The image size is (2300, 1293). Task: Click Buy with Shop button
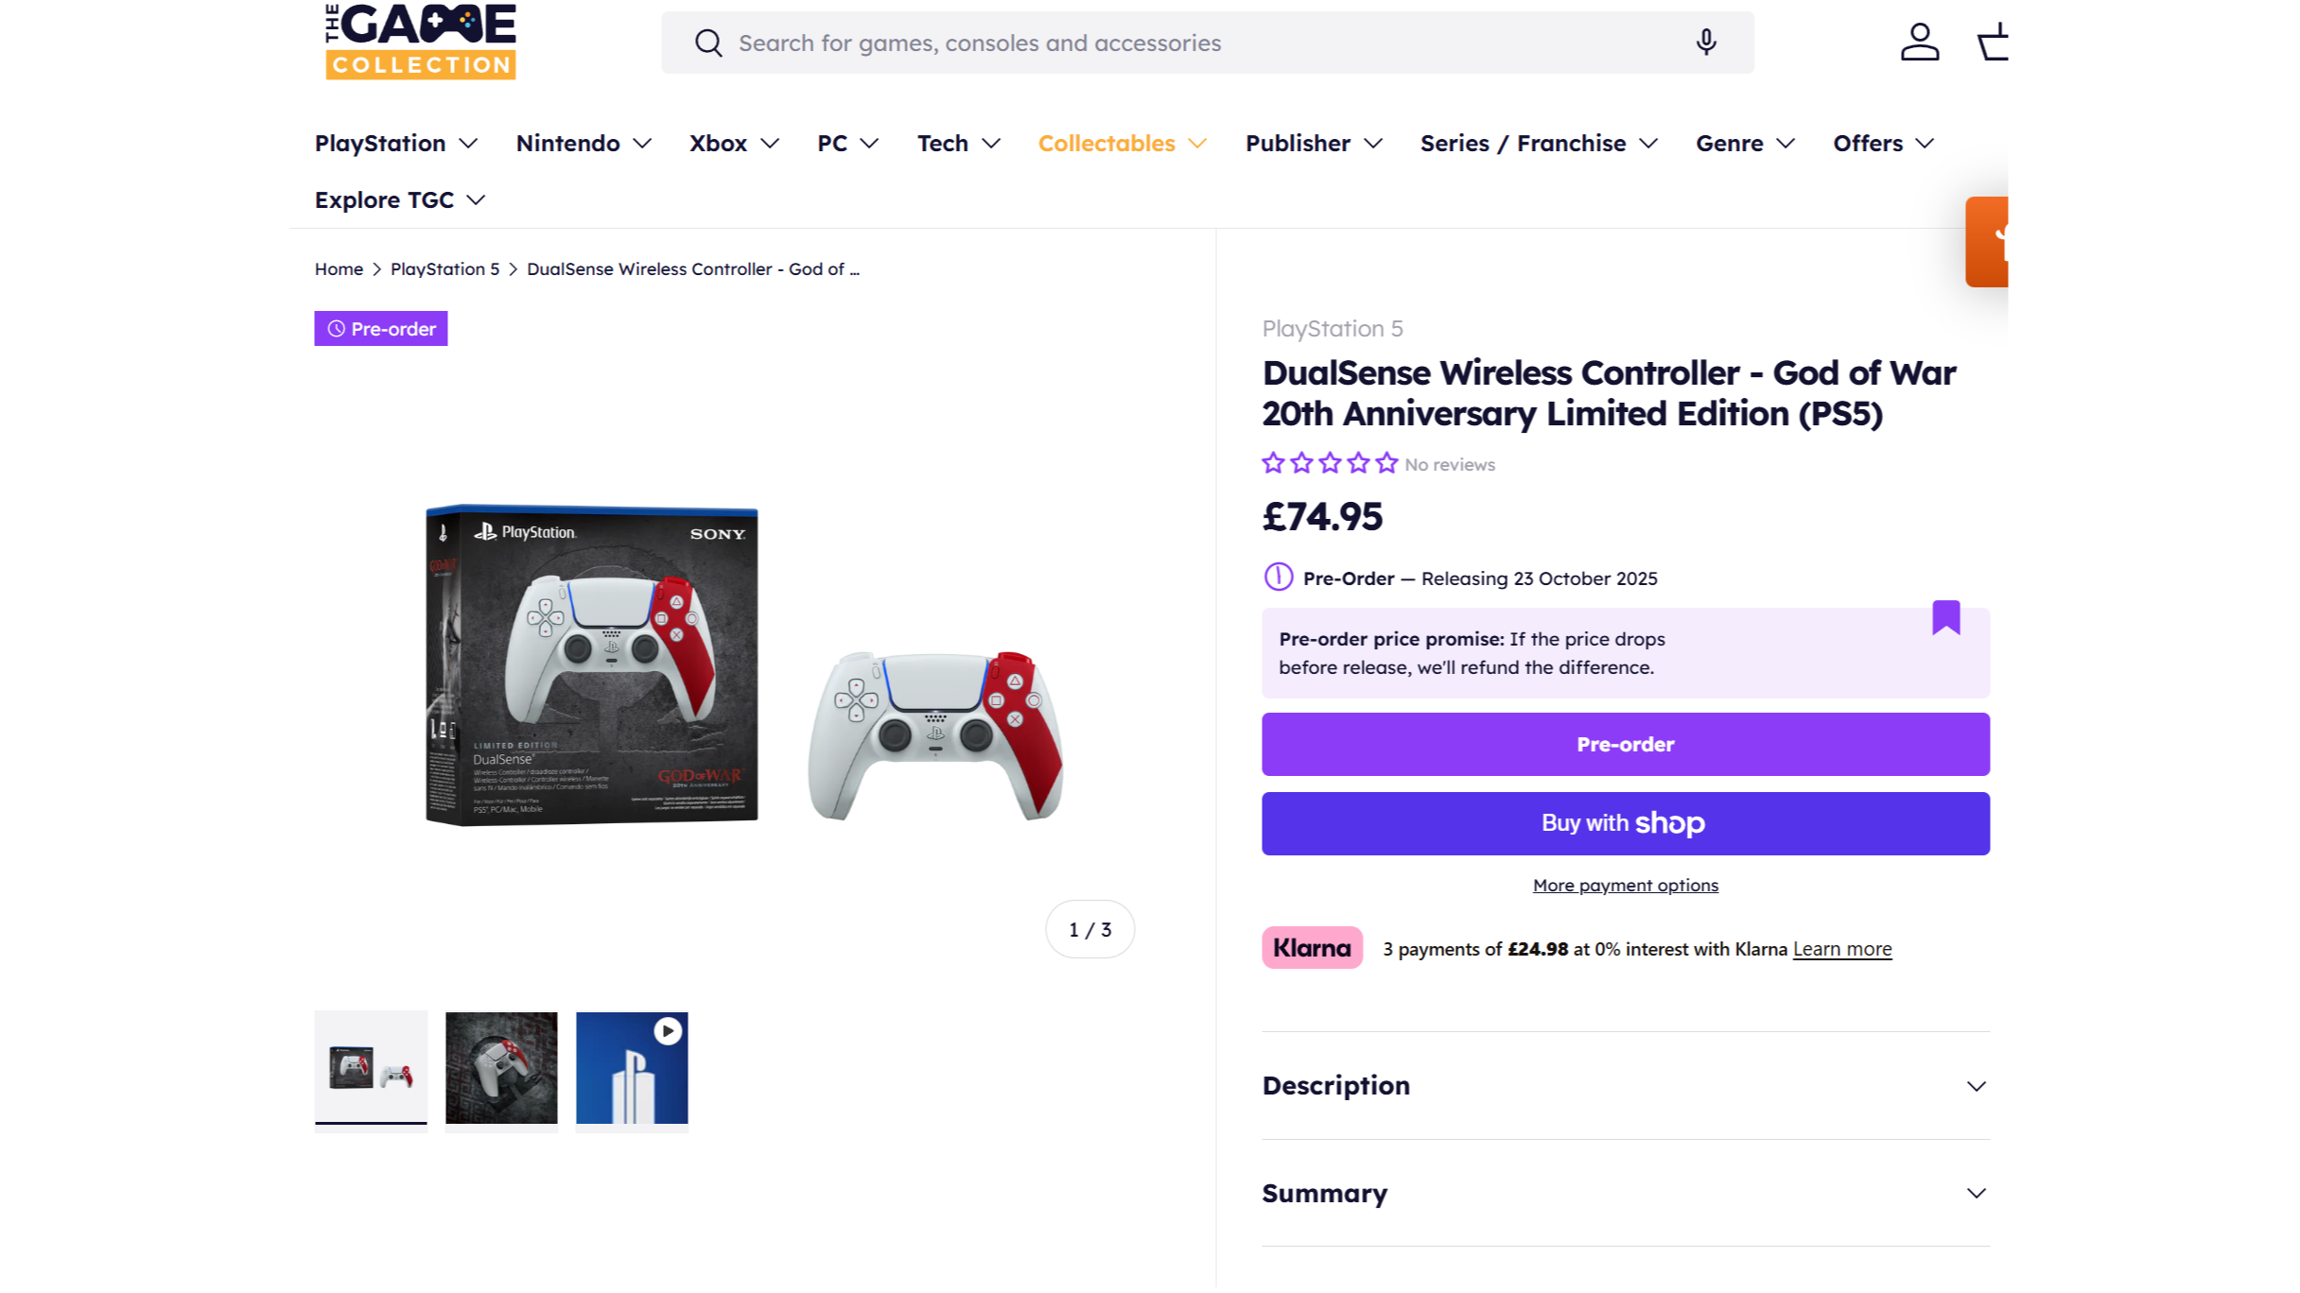1625,823
